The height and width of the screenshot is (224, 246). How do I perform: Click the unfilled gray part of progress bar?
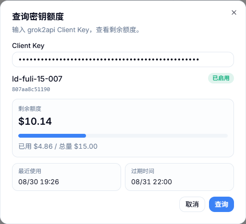tap(157, 136)
